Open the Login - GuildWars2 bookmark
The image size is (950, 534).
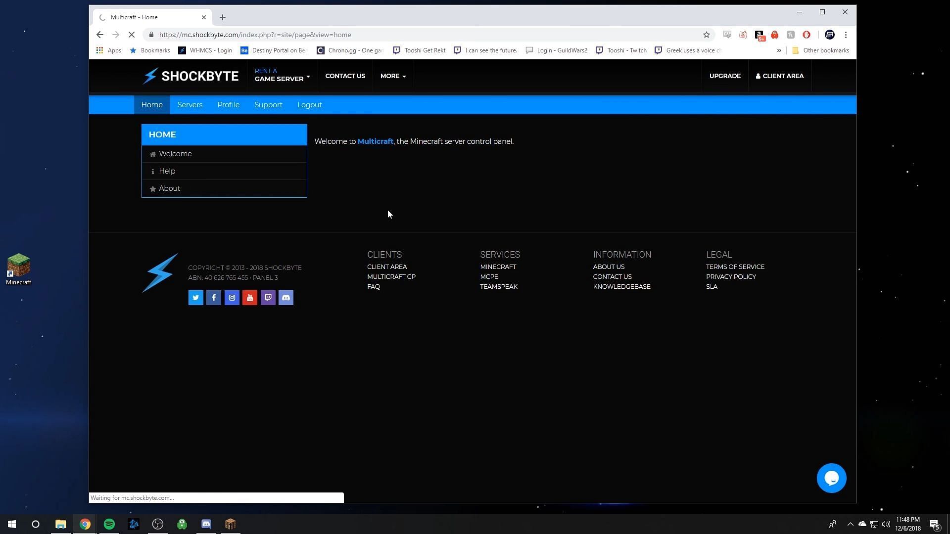(556, 50)
